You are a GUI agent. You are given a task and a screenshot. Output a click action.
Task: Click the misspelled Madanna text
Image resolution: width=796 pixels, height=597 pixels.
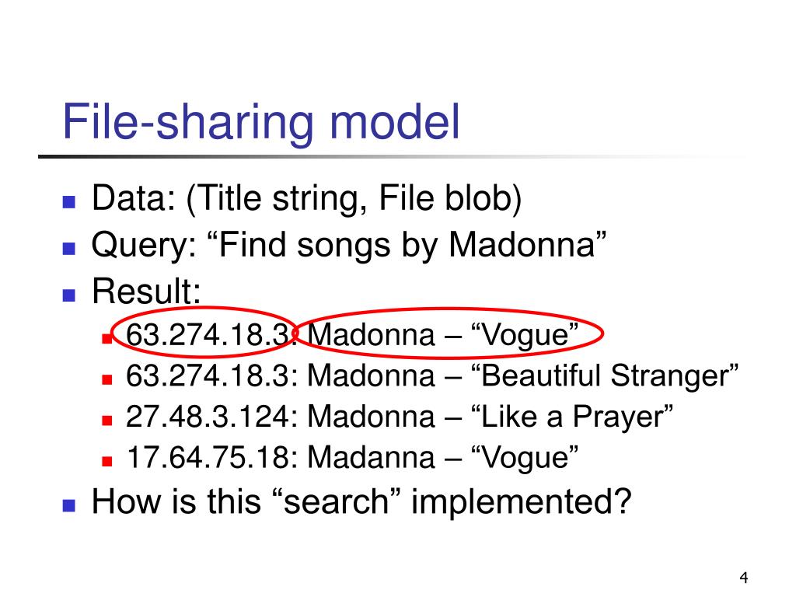pos(372,458)
